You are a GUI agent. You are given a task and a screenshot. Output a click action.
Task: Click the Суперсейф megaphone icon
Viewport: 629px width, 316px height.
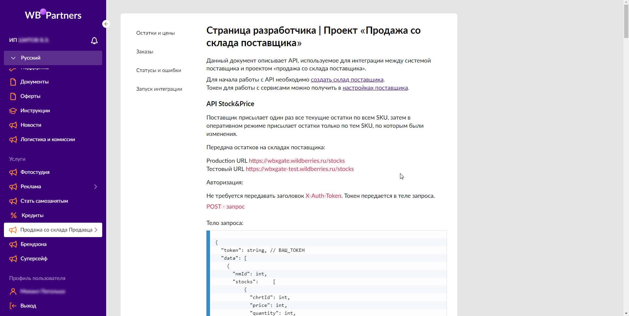coord(13,259)
